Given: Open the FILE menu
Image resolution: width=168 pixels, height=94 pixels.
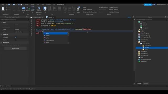Looking at the screenshot, I should click(x=3, y=4).
